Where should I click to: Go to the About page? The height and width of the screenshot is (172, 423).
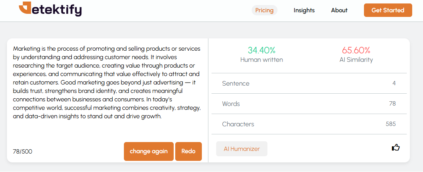339,10
